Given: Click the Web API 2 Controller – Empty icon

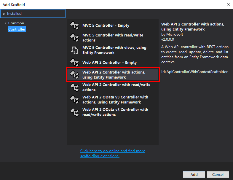Looking at the screenshot, I should (74, 63).
